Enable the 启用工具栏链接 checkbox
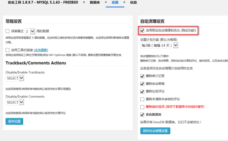 8,50
